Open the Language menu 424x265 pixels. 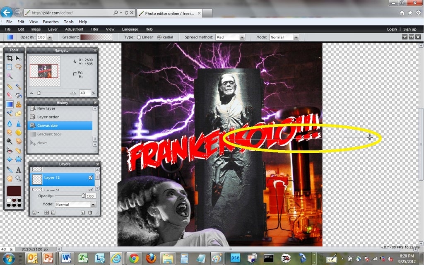coord(130,29)
